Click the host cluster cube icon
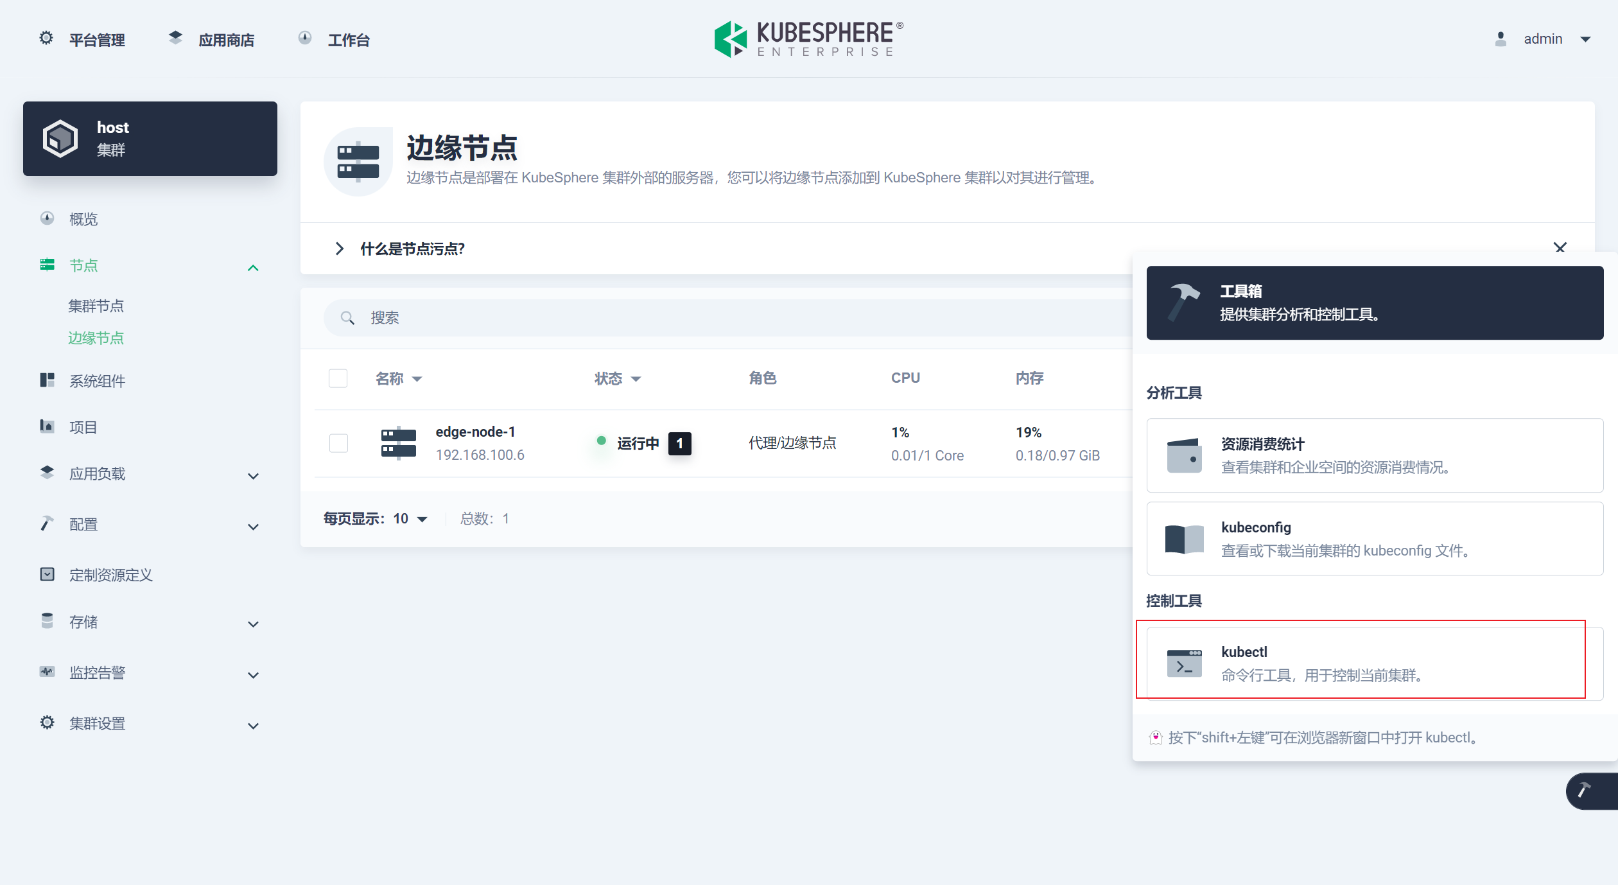 click(x=60, y=138)
